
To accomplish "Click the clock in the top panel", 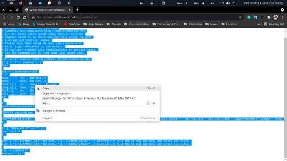I will click(263, 3).
